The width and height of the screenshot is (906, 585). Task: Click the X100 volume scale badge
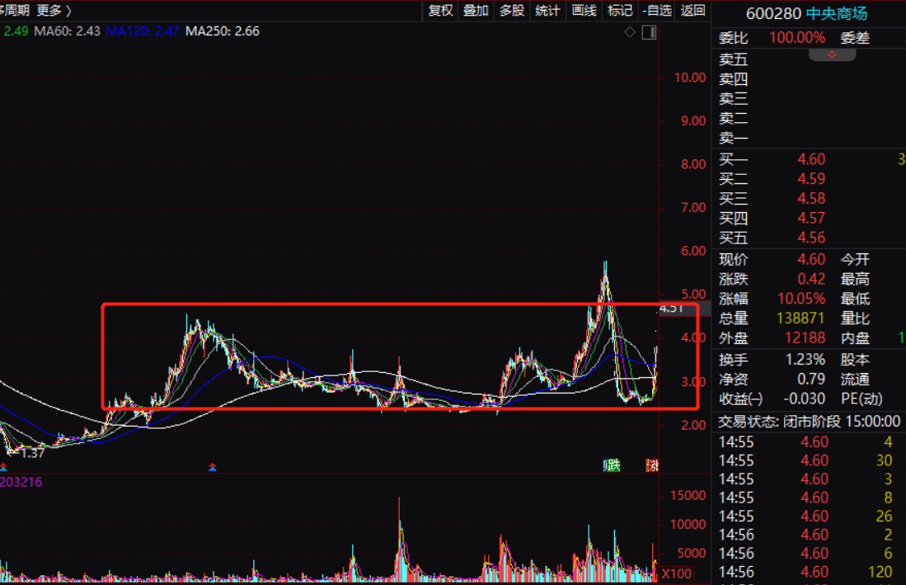click(x=676, y=573)
